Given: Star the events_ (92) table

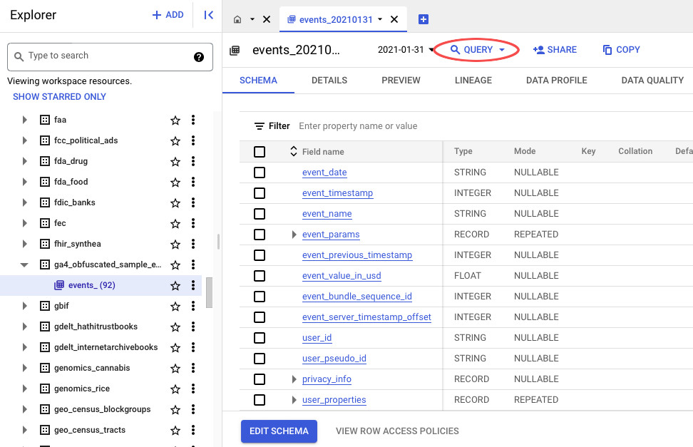Looking at the screenshot, I should pyautogui.click(x=175, y=286).
